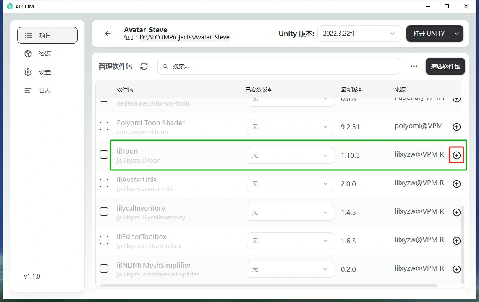Screen dimensions: 479x302
Task: Open the three-dots more options menu
Action: tap(414, 66)
